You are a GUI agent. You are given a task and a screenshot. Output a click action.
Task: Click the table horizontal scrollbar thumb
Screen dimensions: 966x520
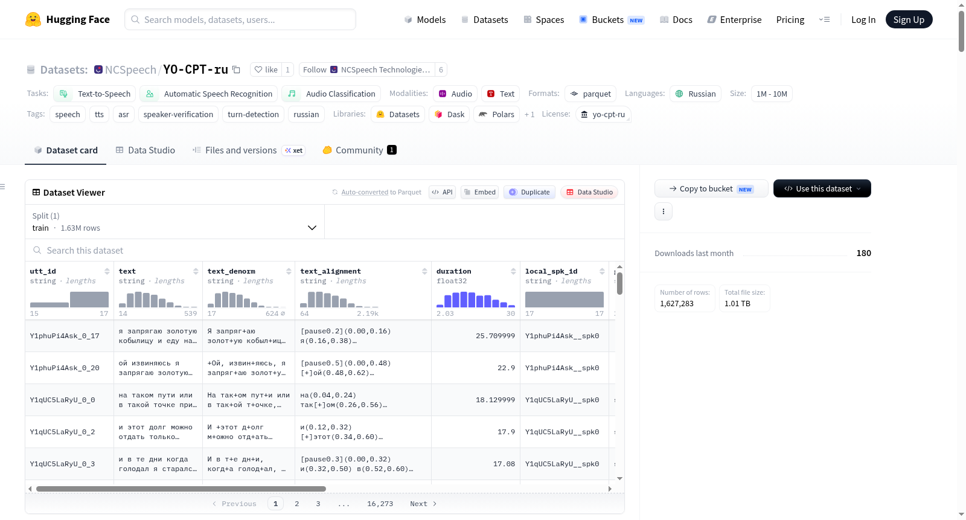tap(181, 489)
